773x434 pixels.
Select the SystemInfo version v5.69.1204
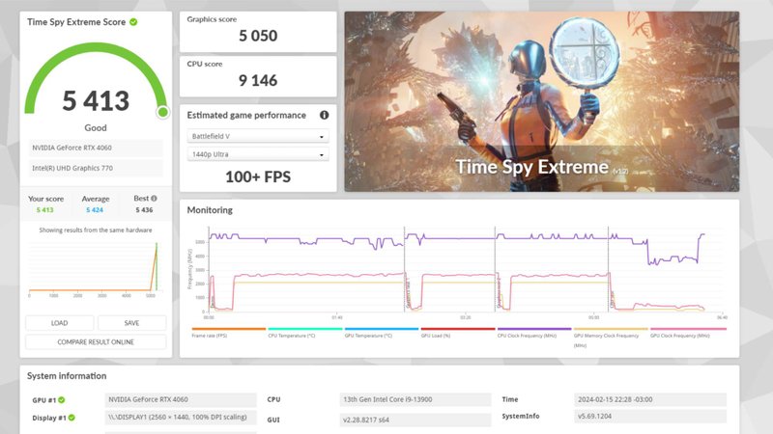coord(649,417)
